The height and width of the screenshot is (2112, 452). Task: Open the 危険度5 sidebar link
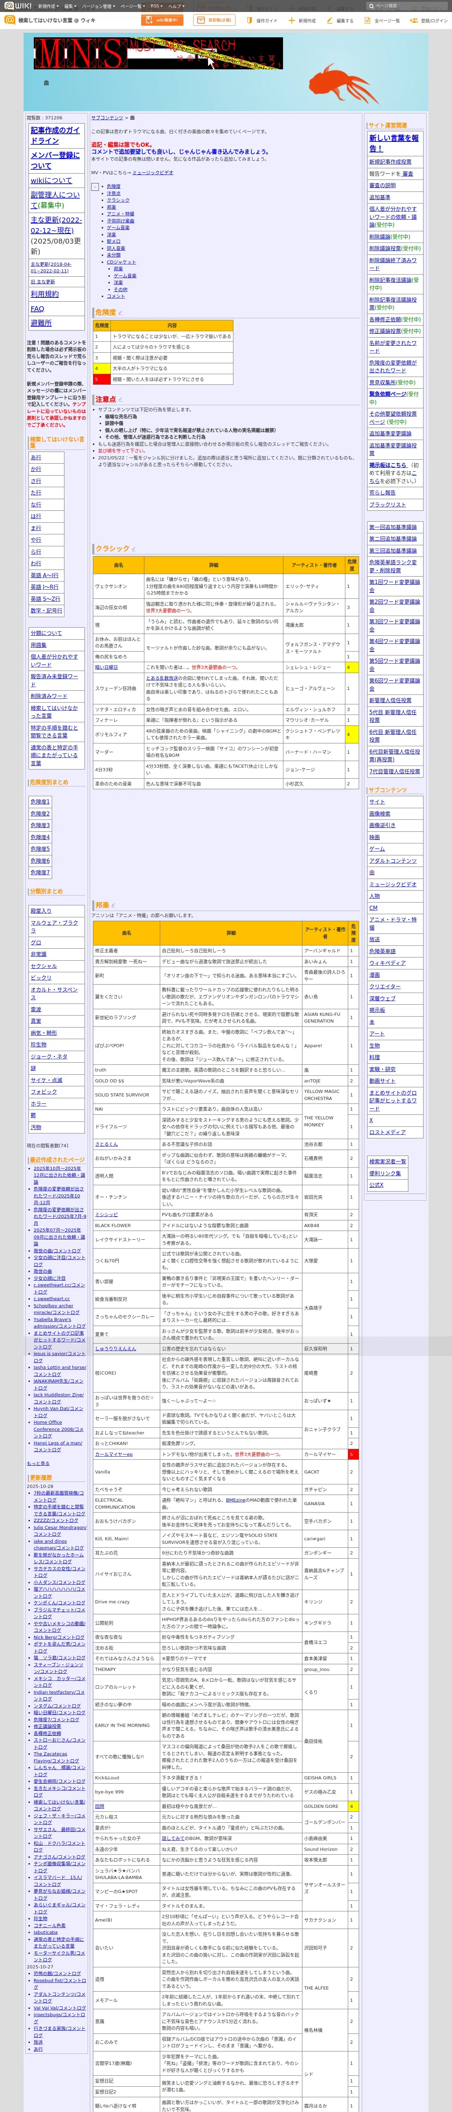[40, 849]
